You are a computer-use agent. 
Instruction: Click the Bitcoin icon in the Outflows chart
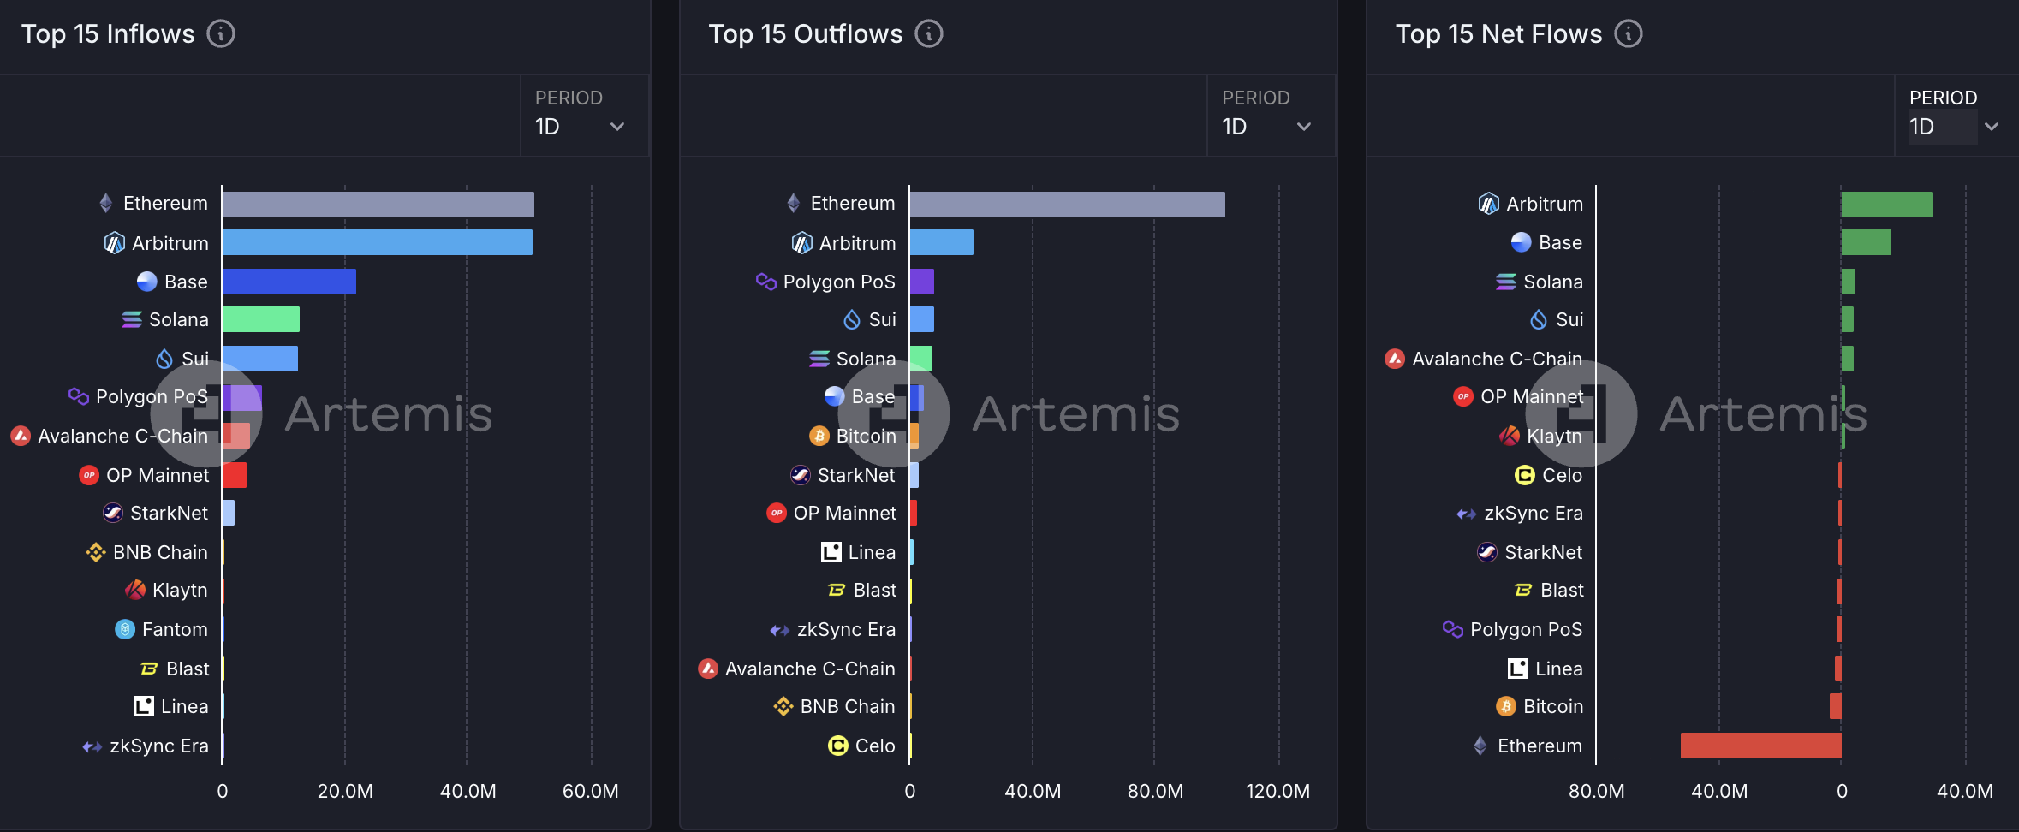[819, 436]
